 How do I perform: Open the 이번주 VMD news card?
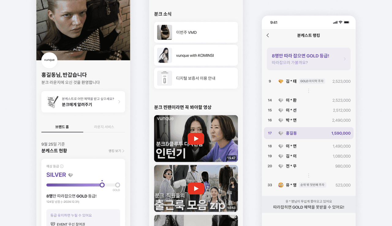[x=196, y=32]
